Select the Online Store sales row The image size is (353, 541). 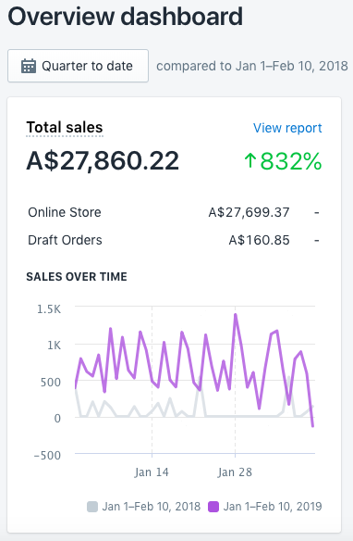pyautogui.click(x=174, y=212)
